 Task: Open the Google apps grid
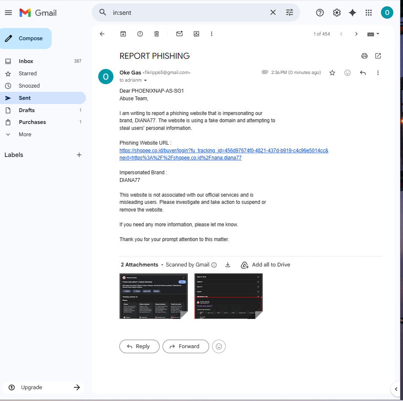click(x=369, y=13)
